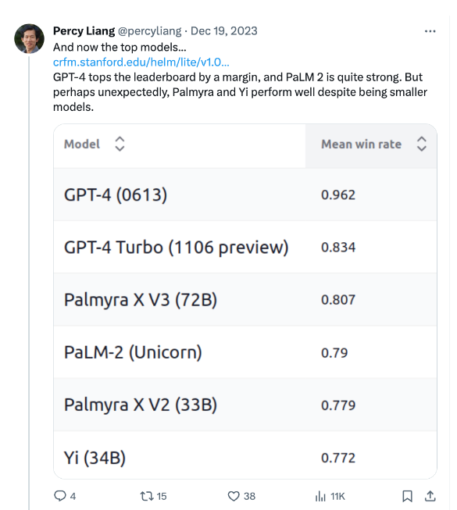Bookmark this tweet

[407, 497]
